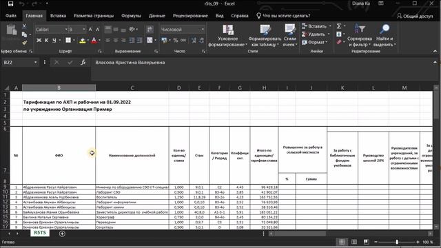
Task: Open the Fill down tool
Action: 339,34
